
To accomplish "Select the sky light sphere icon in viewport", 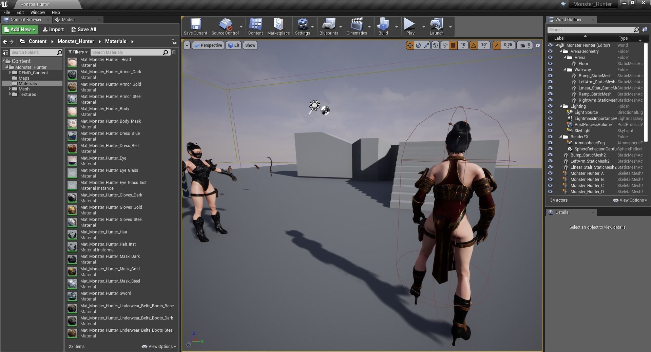I will point(325,110).
